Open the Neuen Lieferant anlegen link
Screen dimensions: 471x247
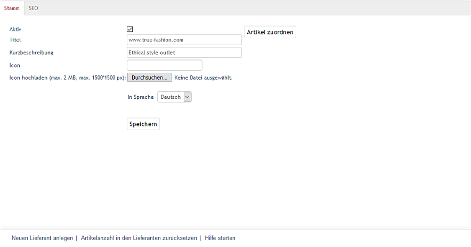pos(42,239)
